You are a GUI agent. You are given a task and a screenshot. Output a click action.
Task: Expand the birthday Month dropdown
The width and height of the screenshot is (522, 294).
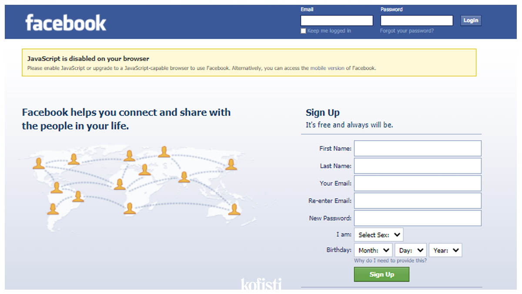click(x=374, y=250)
